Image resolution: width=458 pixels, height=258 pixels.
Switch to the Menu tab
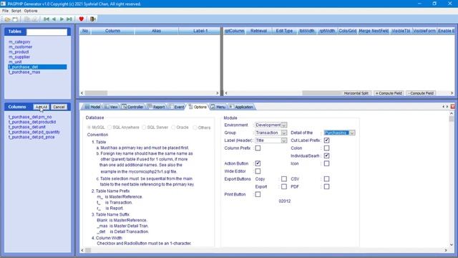(218, 107)
